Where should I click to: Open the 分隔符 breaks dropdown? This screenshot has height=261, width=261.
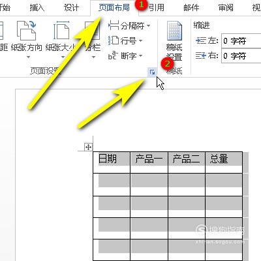tap(148, 26)
